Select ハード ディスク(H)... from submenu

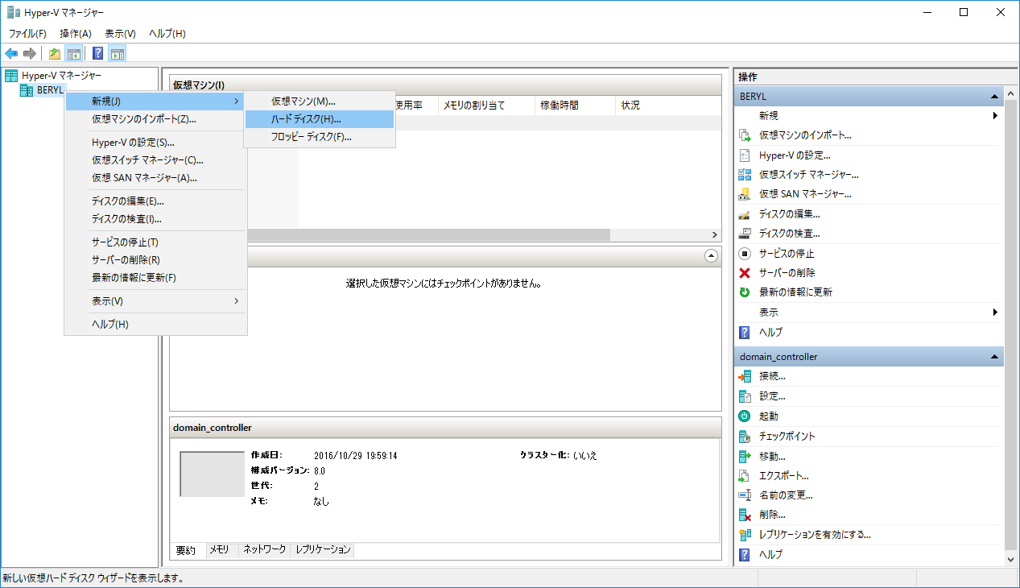[320, 119]
